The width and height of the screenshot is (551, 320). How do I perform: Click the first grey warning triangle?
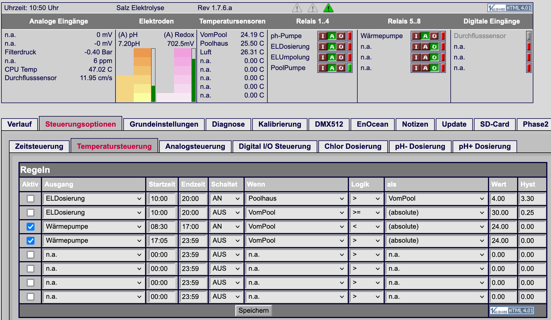click(297, 8)
